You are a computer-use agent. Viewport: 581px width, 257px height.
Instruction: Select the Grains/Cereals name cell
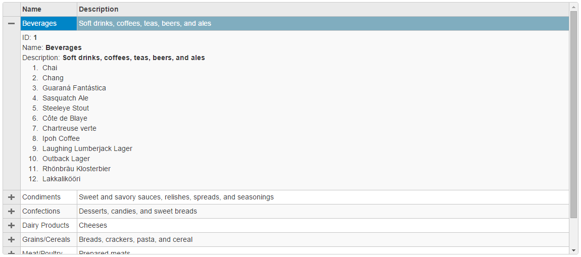point(49,239)
